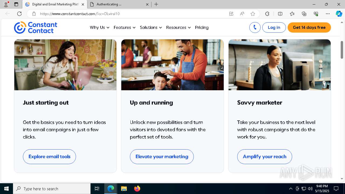Open Firefox from the taskbar
This screenshot has width=345, height=194.
click(137, 189)
